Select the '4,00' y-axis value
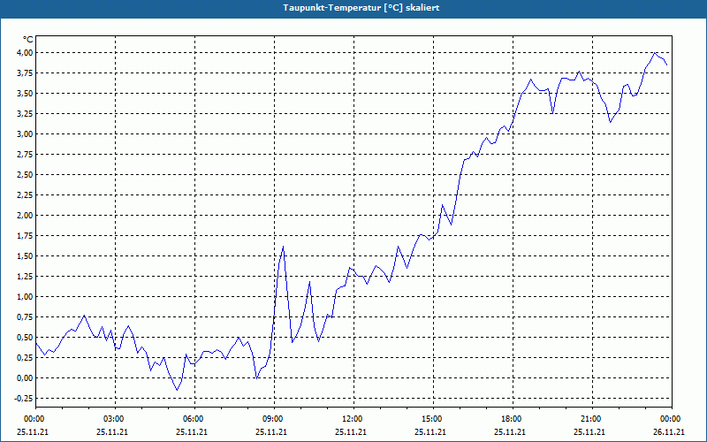707x442 pixels. [25, 53]
